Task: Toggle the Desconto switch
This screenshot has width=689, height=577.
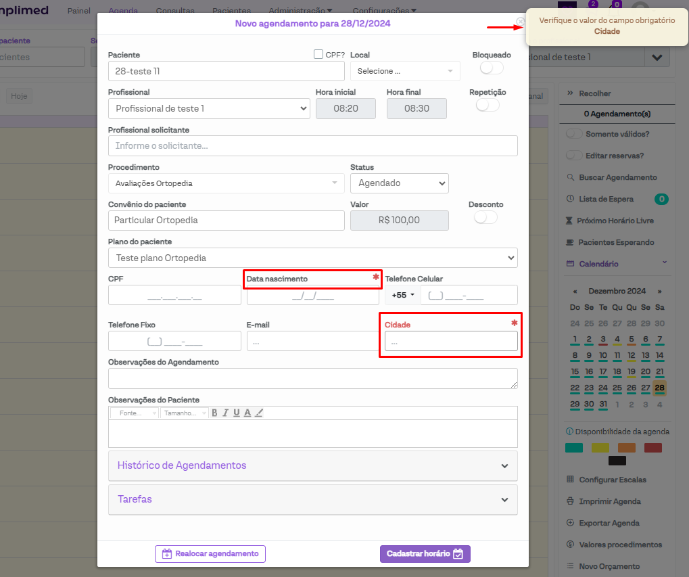Action: click(485, 217)
